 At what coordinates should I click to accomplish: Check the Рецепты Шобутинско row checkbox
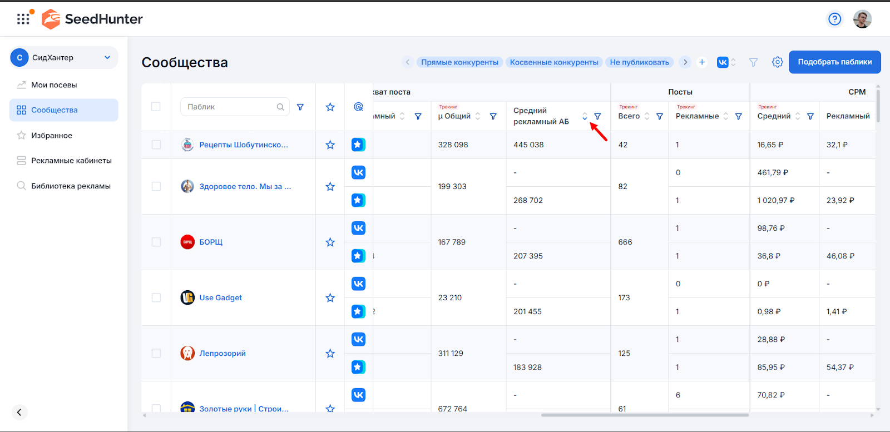(x=156, y=145)
